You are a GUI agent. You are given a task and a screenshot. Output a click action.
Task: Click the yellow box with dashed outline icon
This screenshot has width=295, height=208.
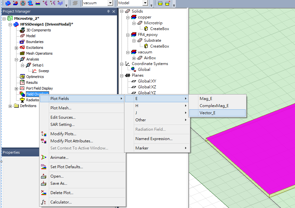tap(160, 3)
